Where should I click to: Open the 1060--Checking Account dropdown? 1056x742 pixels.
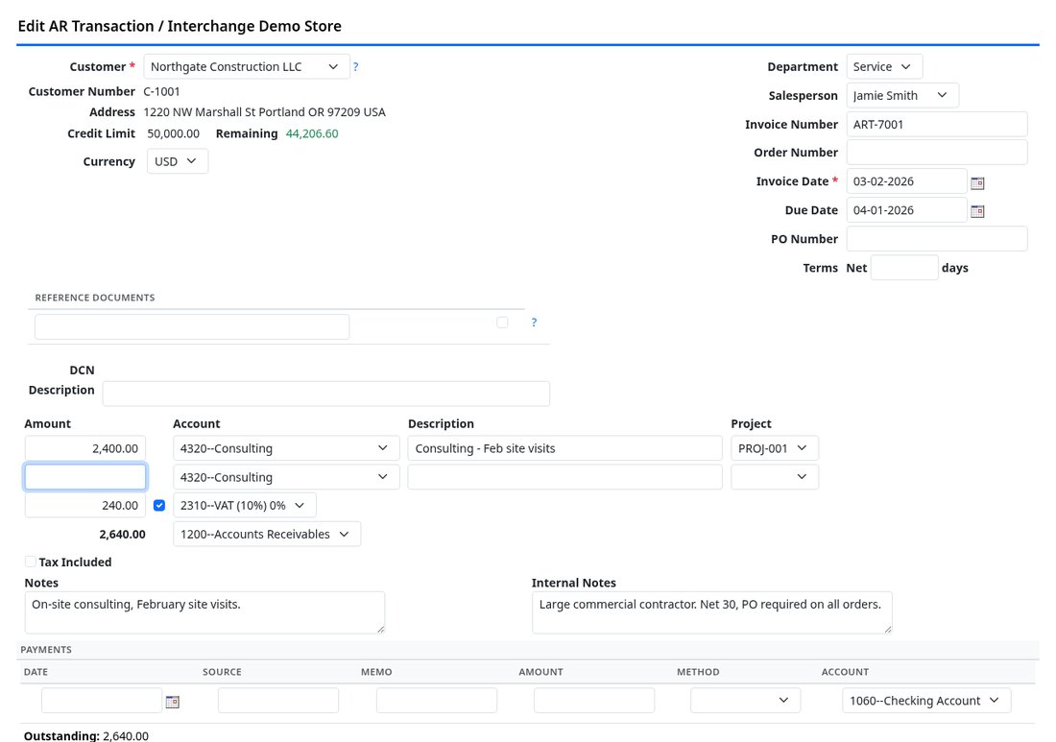[x=926, y=701]
